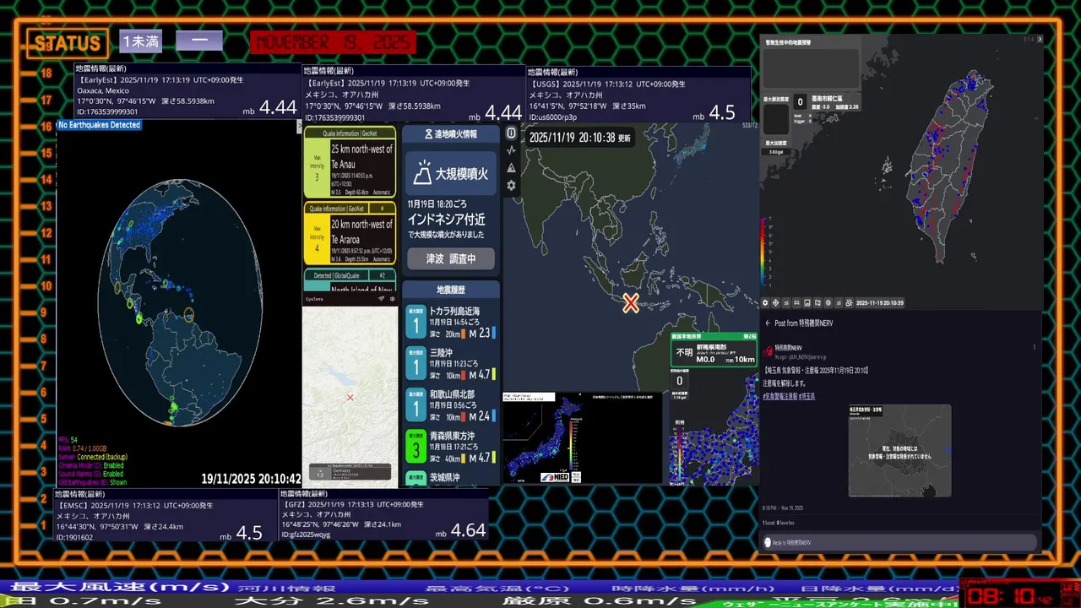Open the CysTerra panel gear icon
The height and width of the screenshot is (608, 1081).
(392, 299)
